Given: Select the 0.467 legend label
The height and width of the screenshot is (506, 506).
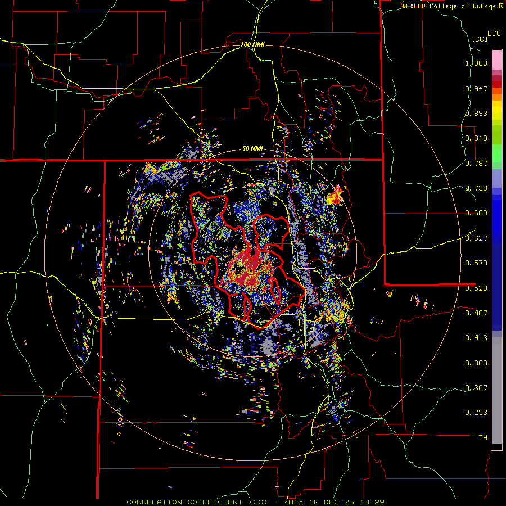Looking at the screenshot, I should [x=476, y=313].
